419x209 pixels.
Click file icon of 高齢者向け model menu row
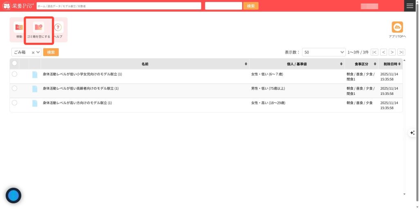coord(35,89)
